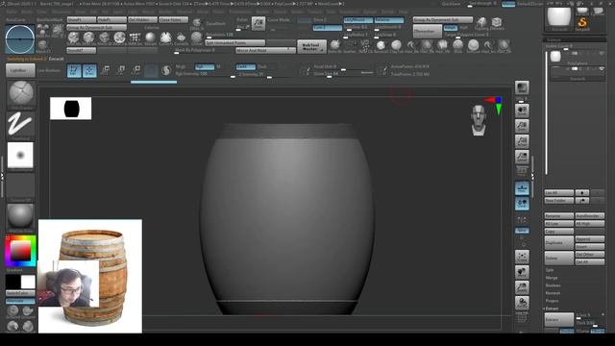The image size is (615, 346).
Task: Select the Move transform icon in top shelf
Action: (105, 70)
